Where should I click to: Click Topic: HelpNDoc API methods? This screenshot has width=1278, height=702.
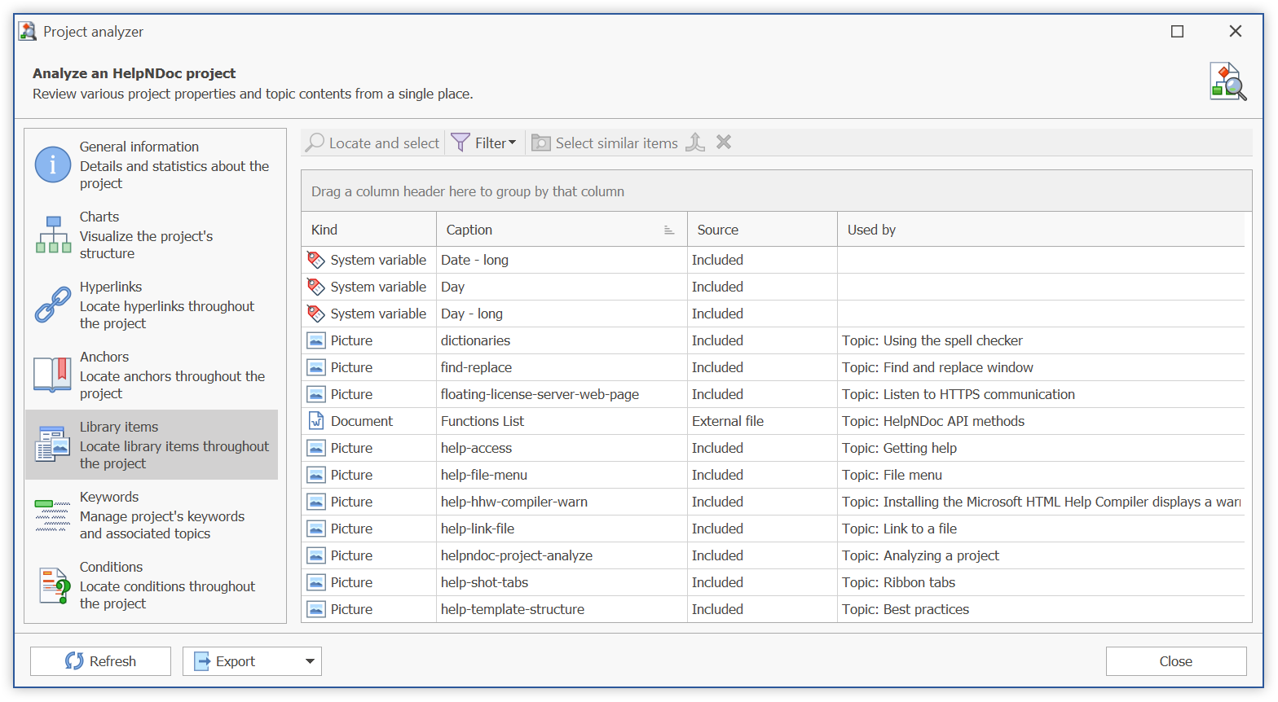click(x=933, y=421)
